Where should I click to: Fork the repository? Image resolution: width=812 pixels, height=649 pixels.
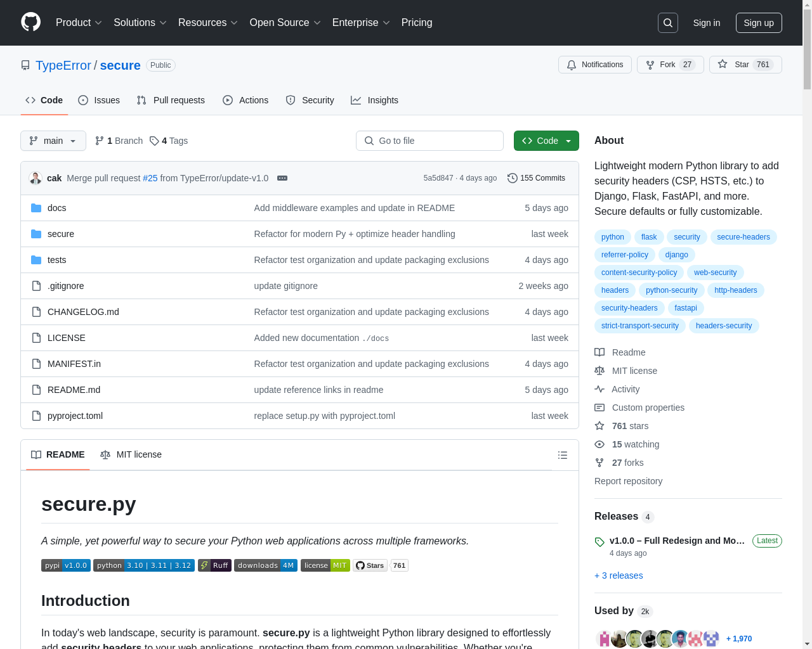click(x=670, y=65)
